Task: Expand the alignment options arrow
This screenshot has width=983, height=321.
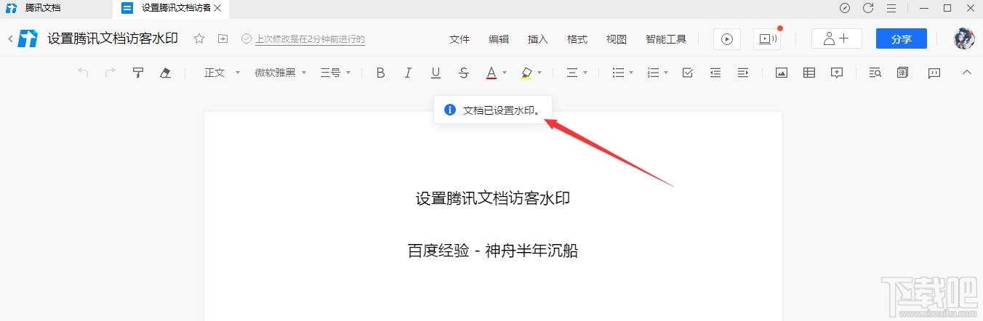Action: tap(585, 73)
